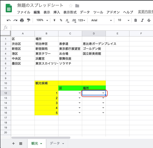Open the move-to-folder icon beside the title
This screenshot has height=148, width=153.
click(x=77, y=6)
